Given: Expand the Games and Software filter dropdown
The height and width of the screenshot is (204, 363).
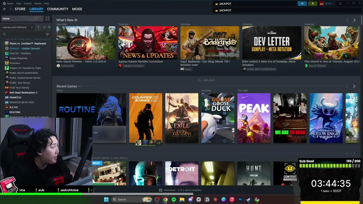Looking at the screenshot, I should tap(18, 27).
